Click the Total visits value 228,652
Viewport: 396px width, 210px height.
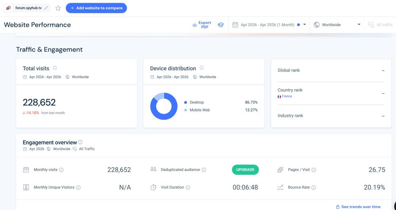[x=39, y=102]
